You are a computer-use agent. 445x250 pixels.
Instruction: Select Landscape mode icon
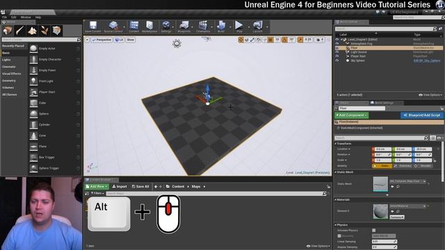click(x=32, y=31)
